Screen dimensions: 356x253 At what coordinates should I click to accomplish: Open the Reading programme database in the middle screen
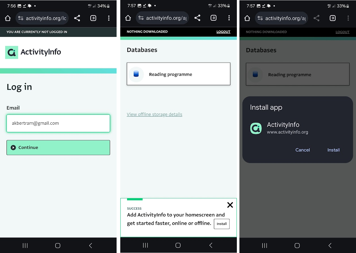tap(178, 74)
